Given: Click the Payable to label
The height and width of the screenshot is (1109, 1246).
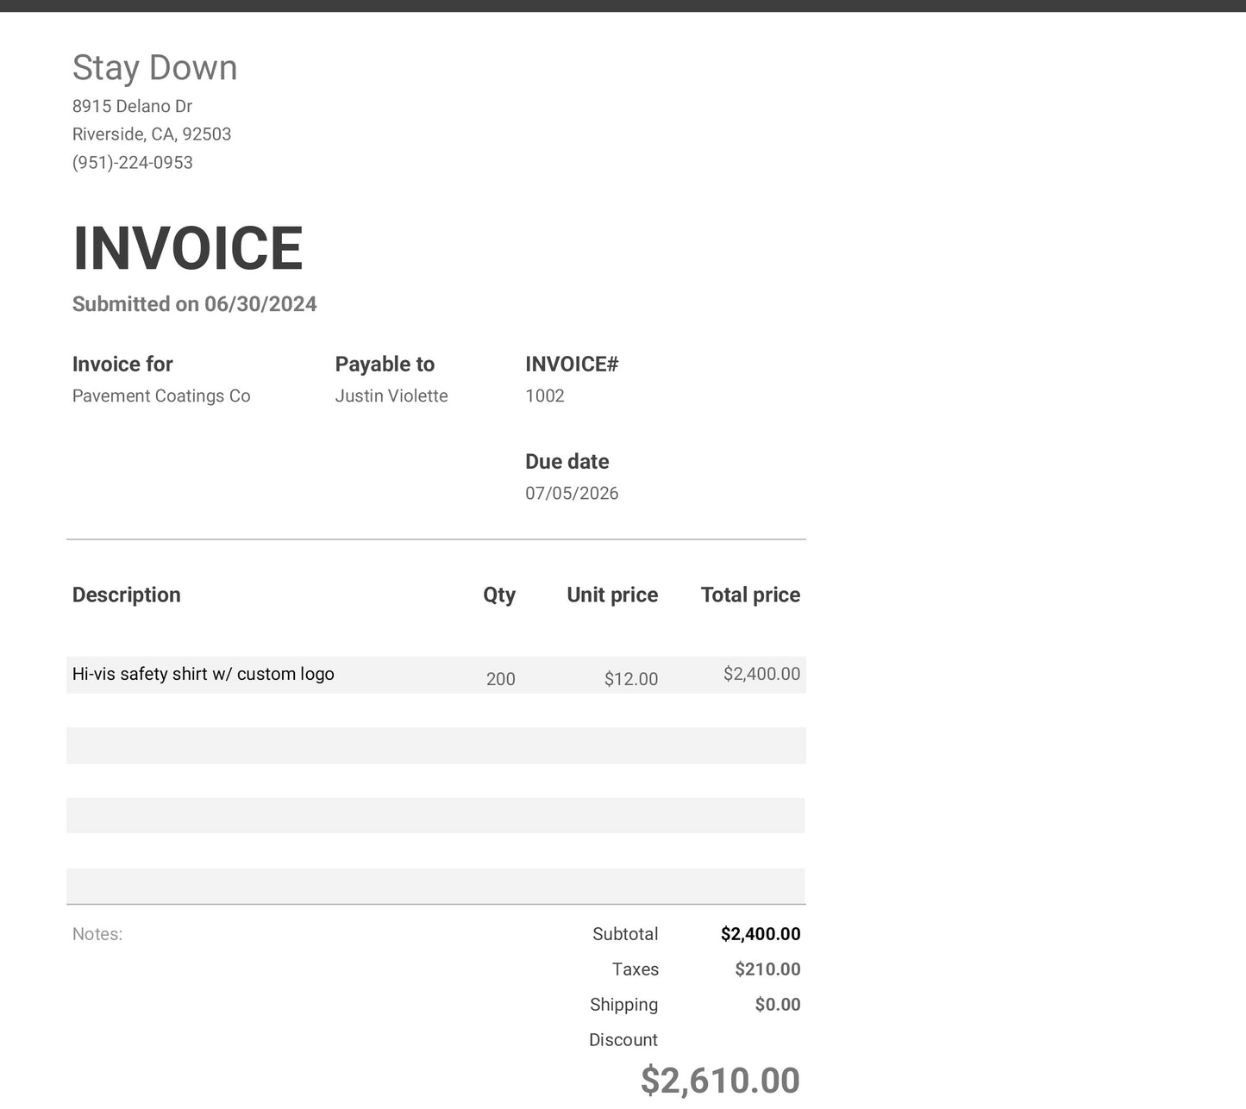Looking at the screenshot, I should 385,364.
